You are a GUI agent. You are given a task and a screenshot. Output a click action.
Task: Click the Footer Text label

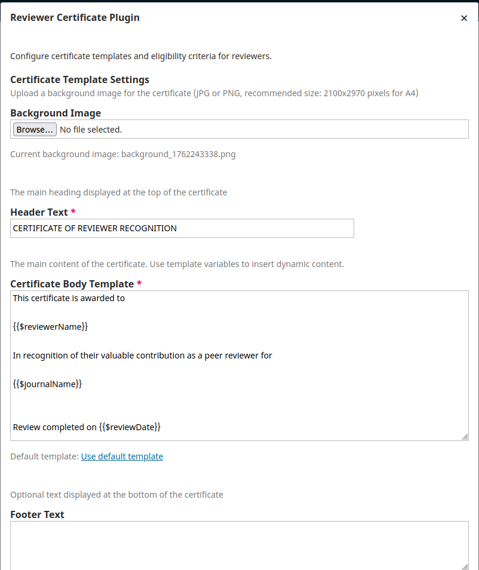[x=37, y=514]
